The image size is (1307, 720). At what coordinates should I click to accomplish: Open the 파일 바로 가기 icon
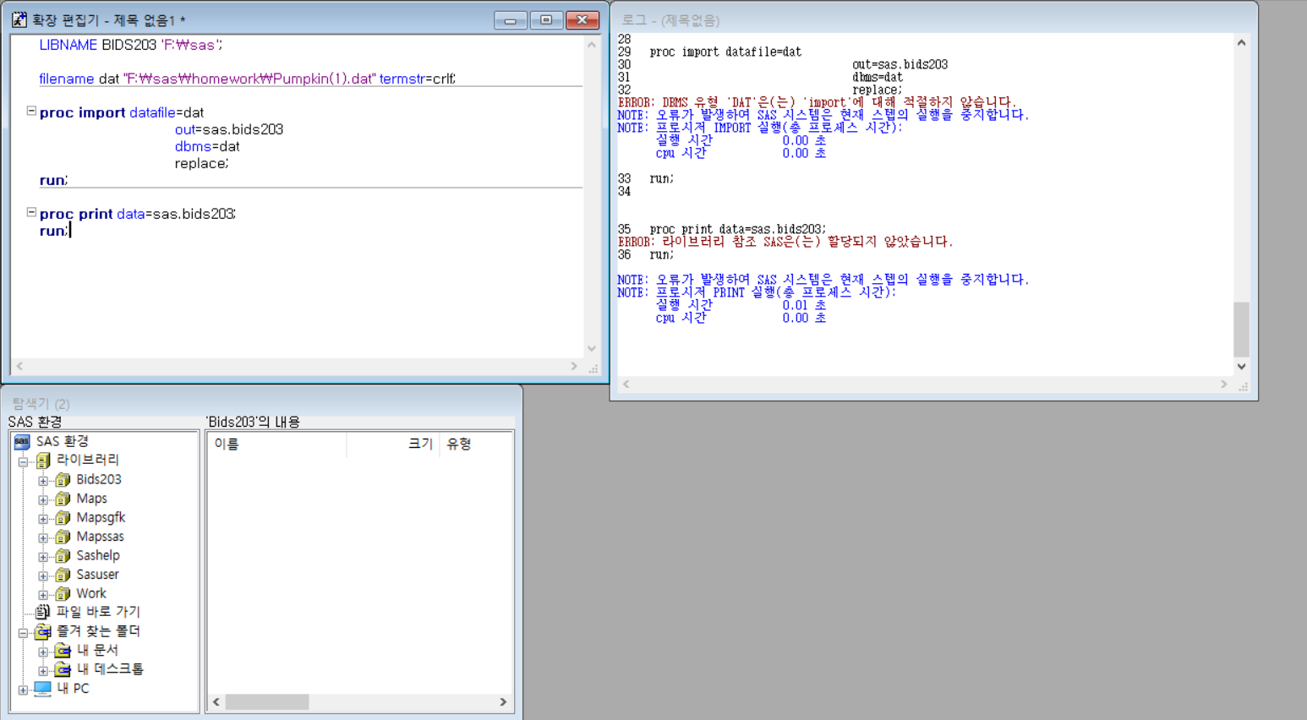pos(42,612)
